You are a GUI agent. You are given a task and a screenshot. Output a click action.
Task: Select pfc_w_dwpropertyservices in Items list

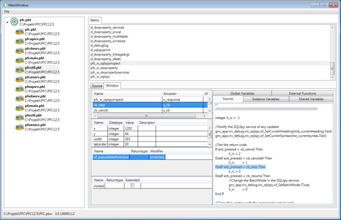(x=110, y=72)
